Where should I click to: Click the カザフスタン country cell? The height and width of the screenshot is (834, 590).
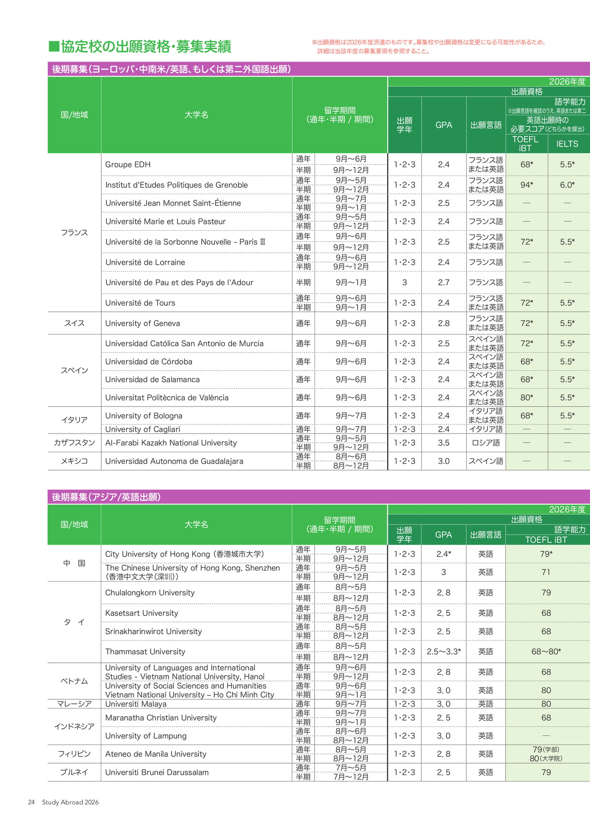[x=74, y=443]
